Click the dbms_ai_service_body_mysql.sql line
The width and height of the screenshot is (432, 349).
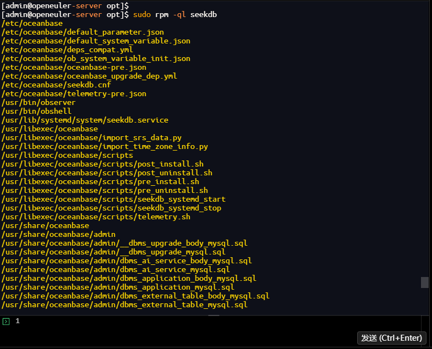point(127,261)
